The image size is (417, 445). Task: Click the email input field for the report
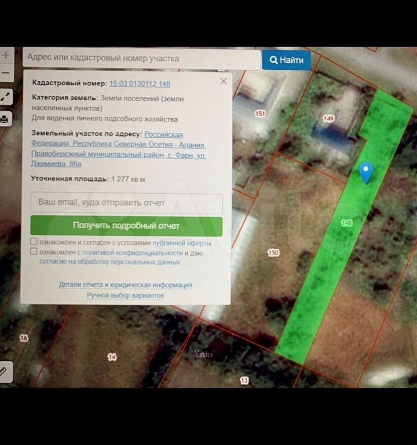127,203
